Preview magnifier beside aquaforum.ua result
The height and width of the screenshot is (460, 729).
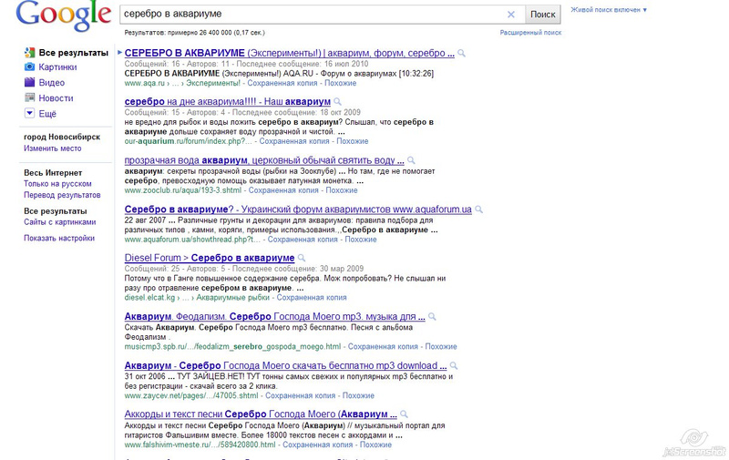click(x=478, y=210)
